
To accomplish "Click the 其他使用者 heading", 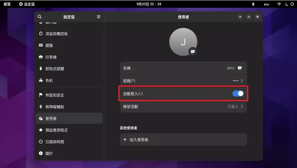I will 128,128.
